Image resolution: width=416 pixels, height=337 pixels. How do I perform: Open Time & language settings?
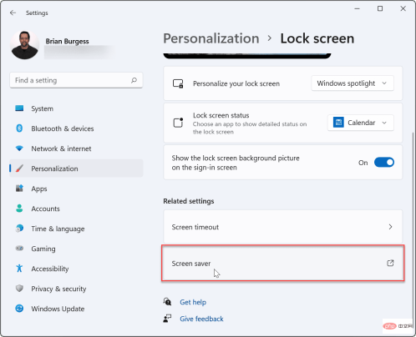76,229
